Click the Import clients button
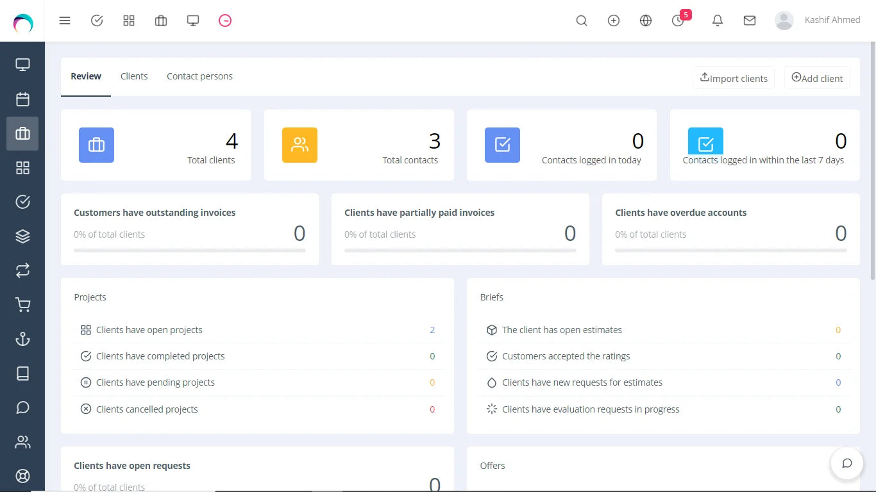The image size is (876, 492). click(x=734, y=78)
